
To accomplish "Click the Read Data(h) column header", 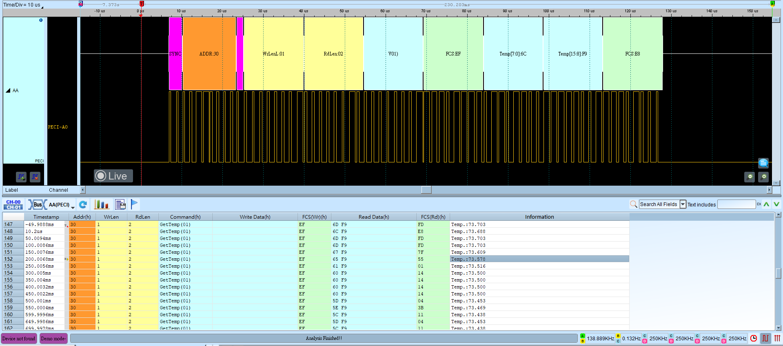I will click(x=373, y=217).
